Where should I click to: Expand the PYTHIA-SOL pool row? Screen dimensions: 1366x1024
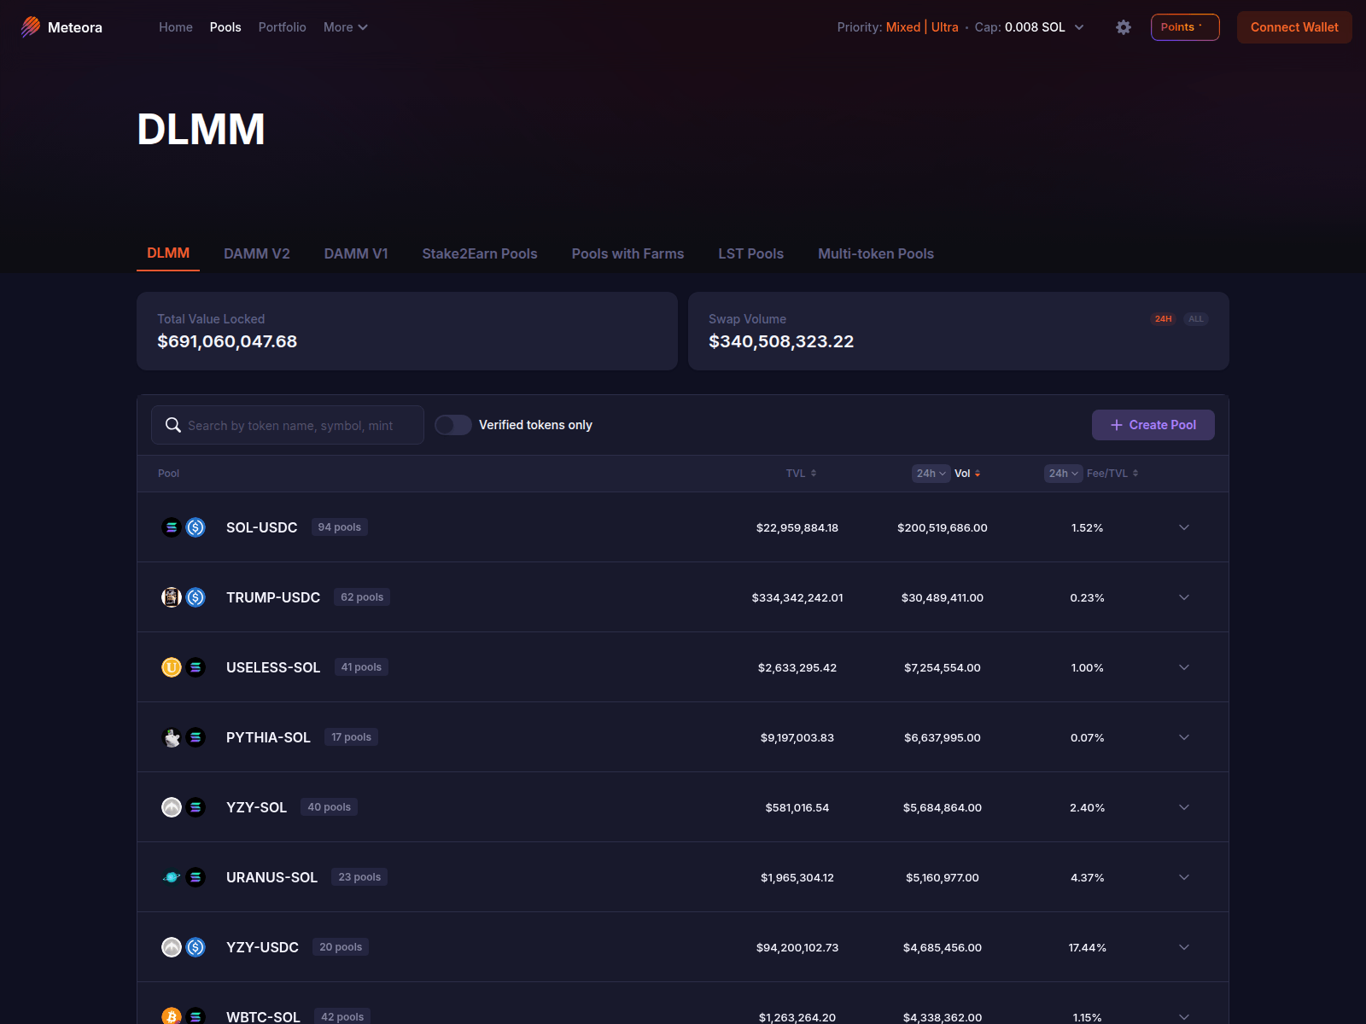[x=1184, y=737]
